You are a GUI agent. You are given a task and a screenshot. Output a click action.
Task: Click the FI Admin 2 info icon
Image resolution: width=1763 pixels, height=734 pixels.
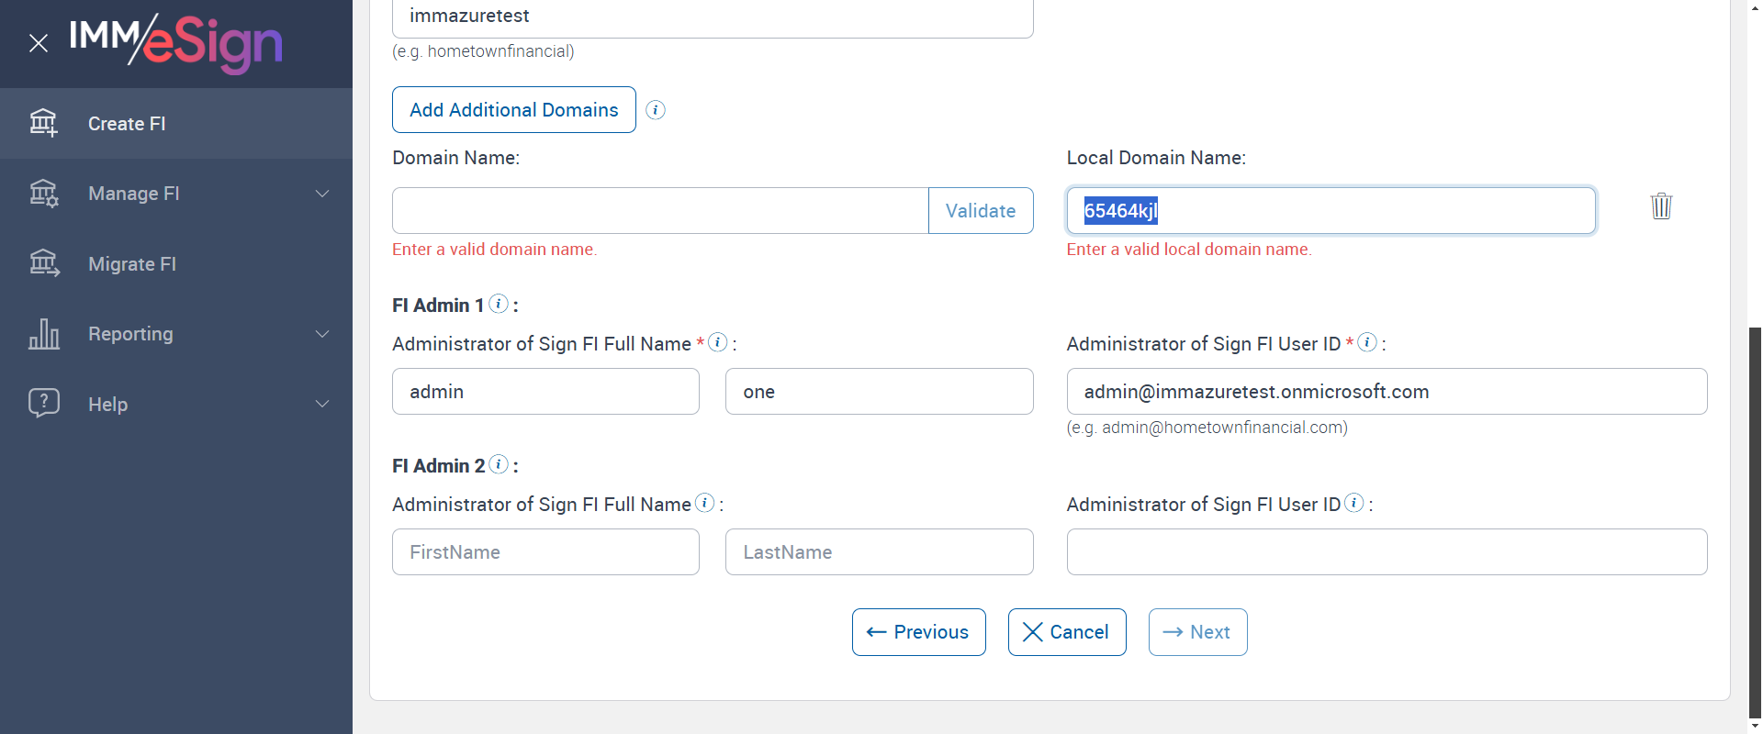tap(499, 464)
